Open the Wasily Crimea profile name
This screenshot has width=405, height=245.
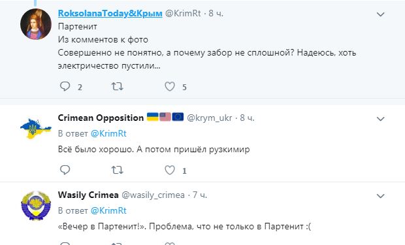(88, 195)
